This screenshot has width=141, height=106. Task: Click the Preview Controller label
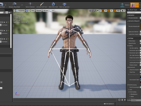click(133, 18)
